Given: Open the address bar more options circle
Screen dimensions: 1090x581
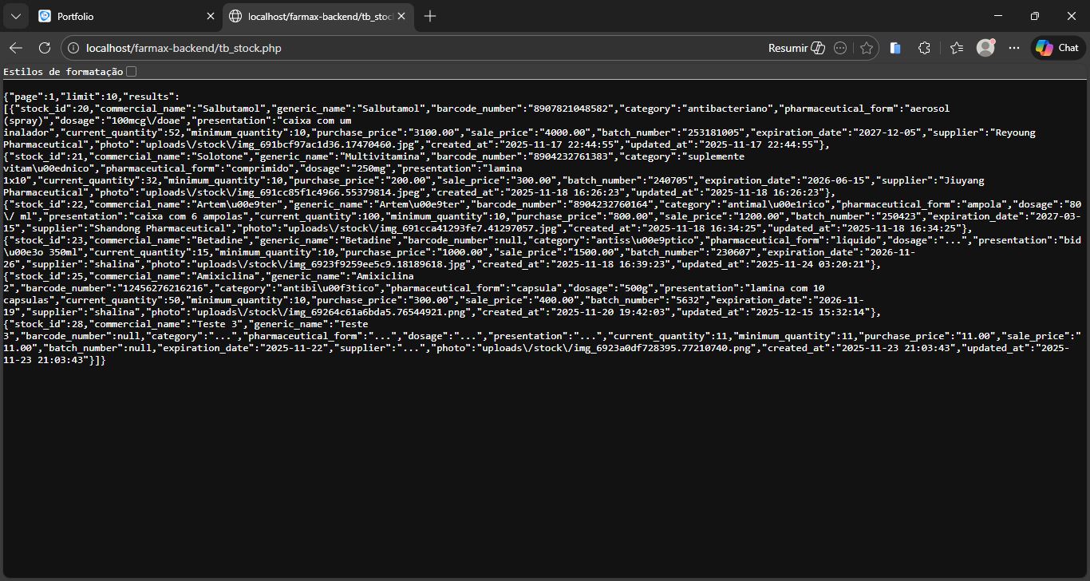Looking at the screenshot, I should (x=840, y=48).
